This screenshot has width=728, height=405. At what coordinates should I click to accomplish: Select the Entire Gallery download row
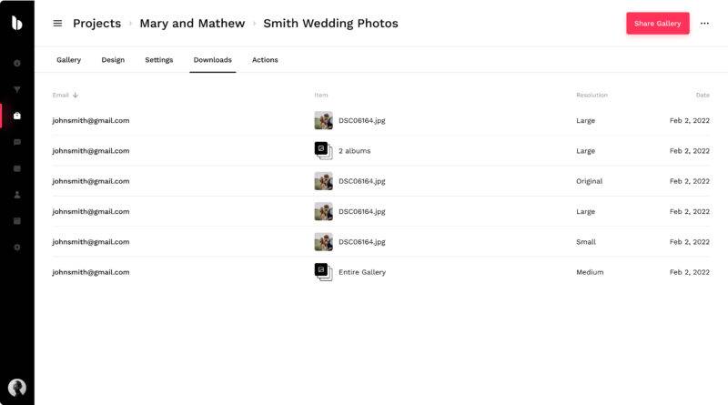(380, 272)
